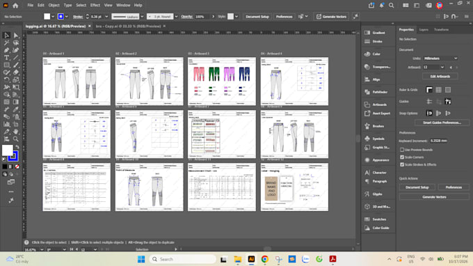Open the Artboards panel
The height and width of the screenshot is (266, 473).
click(375, 104)
